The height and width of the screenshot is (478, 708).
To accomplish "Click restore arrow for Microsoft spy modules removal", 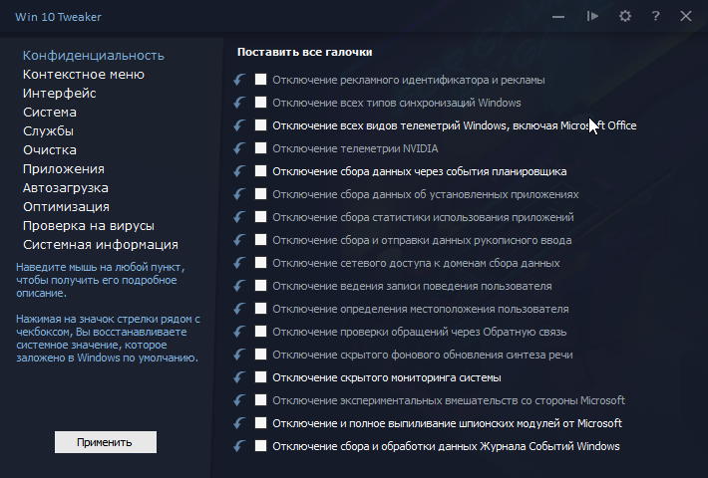I will tap(239, 423).
